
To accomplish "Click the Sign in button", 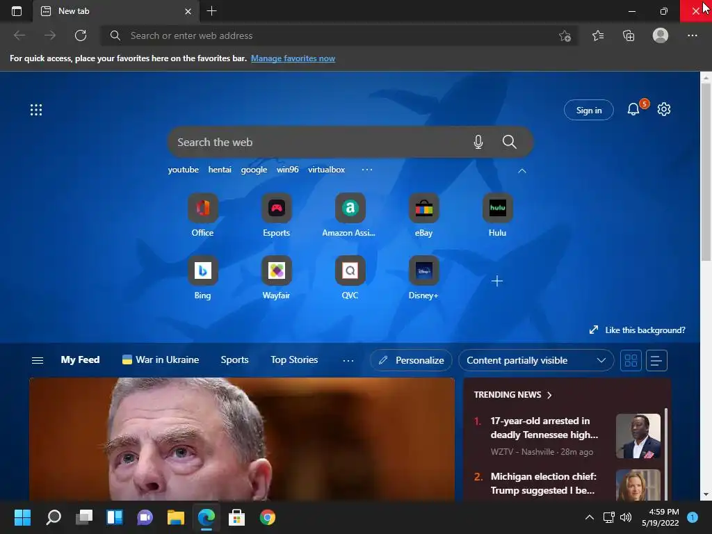I will (589, 110).
